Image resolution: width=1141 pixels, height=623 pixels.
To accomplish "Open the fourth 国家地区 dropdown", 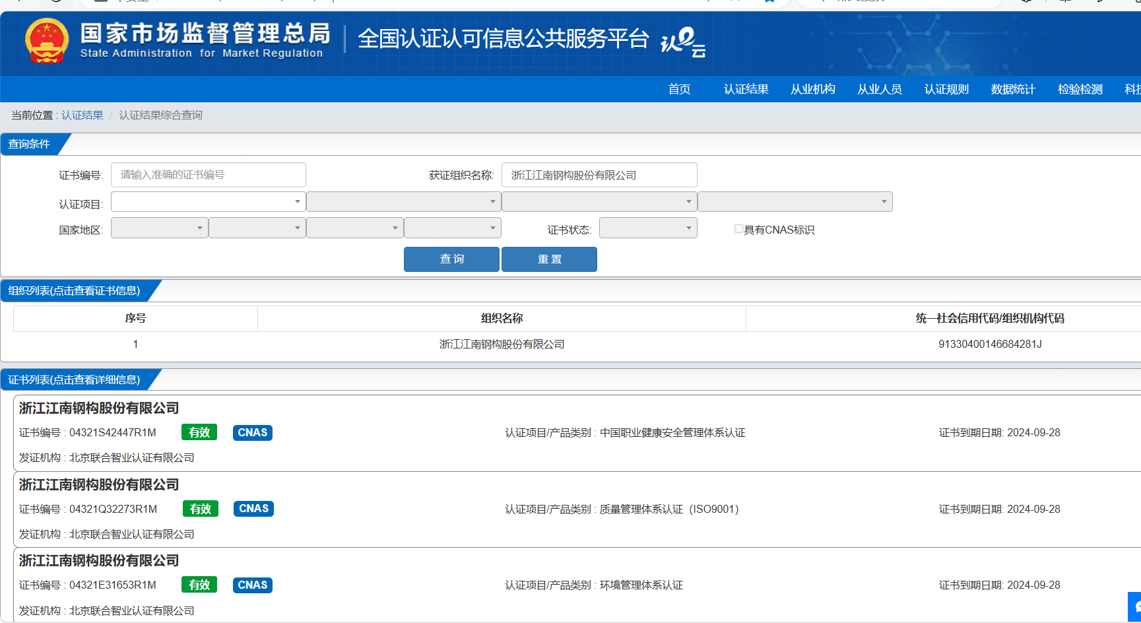I will 452,228.
